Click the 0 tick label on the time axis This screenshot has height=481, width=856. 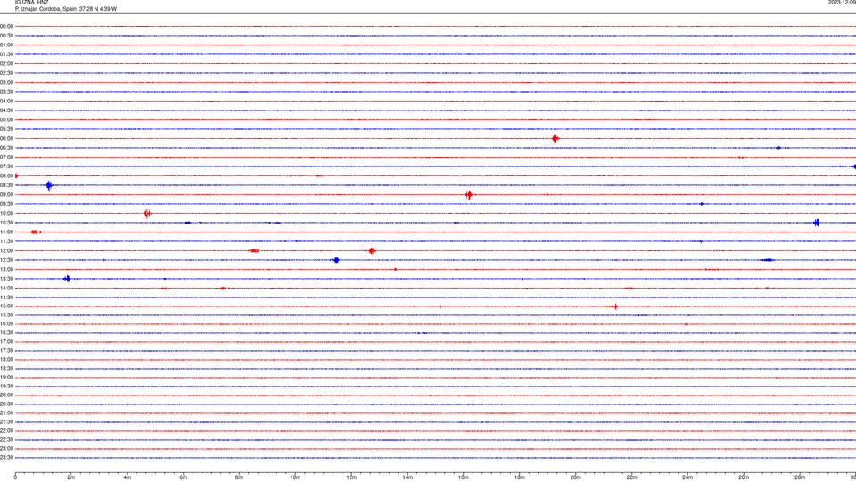[x=15, y=477]
